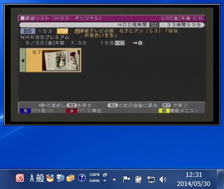The height and width of the screenshot is (189, 224).
Task: Toggle the KANA input mode indicator
Action: click(94, 181)
